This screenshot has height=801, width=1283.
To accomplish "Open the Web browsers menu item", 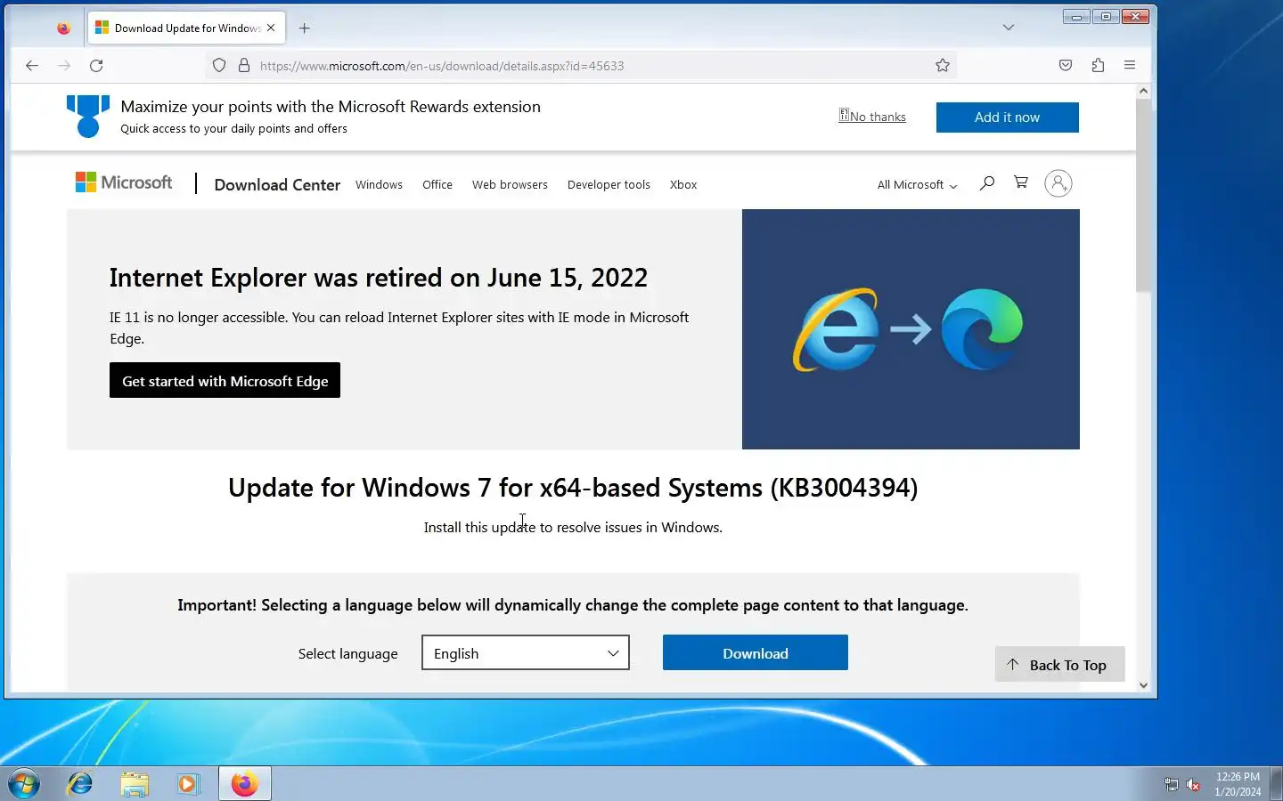I will coord(510,185).
